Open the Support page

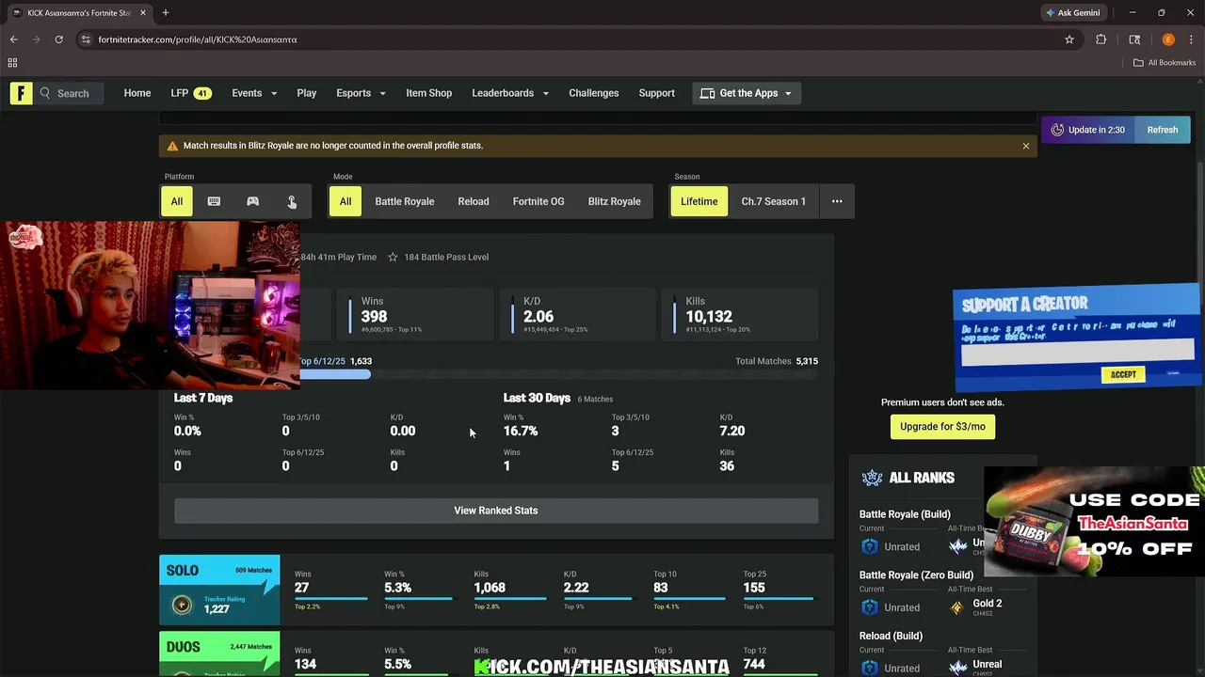coord(657,93)
